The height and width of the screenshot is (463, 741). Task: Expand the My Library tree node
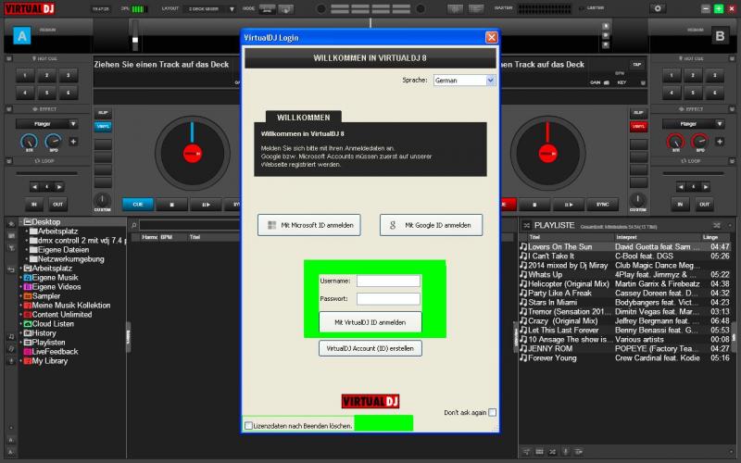pos(20,361)
